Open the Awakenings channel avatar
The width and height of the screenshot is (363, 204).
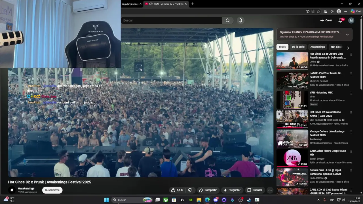click(x=12, y=190)
